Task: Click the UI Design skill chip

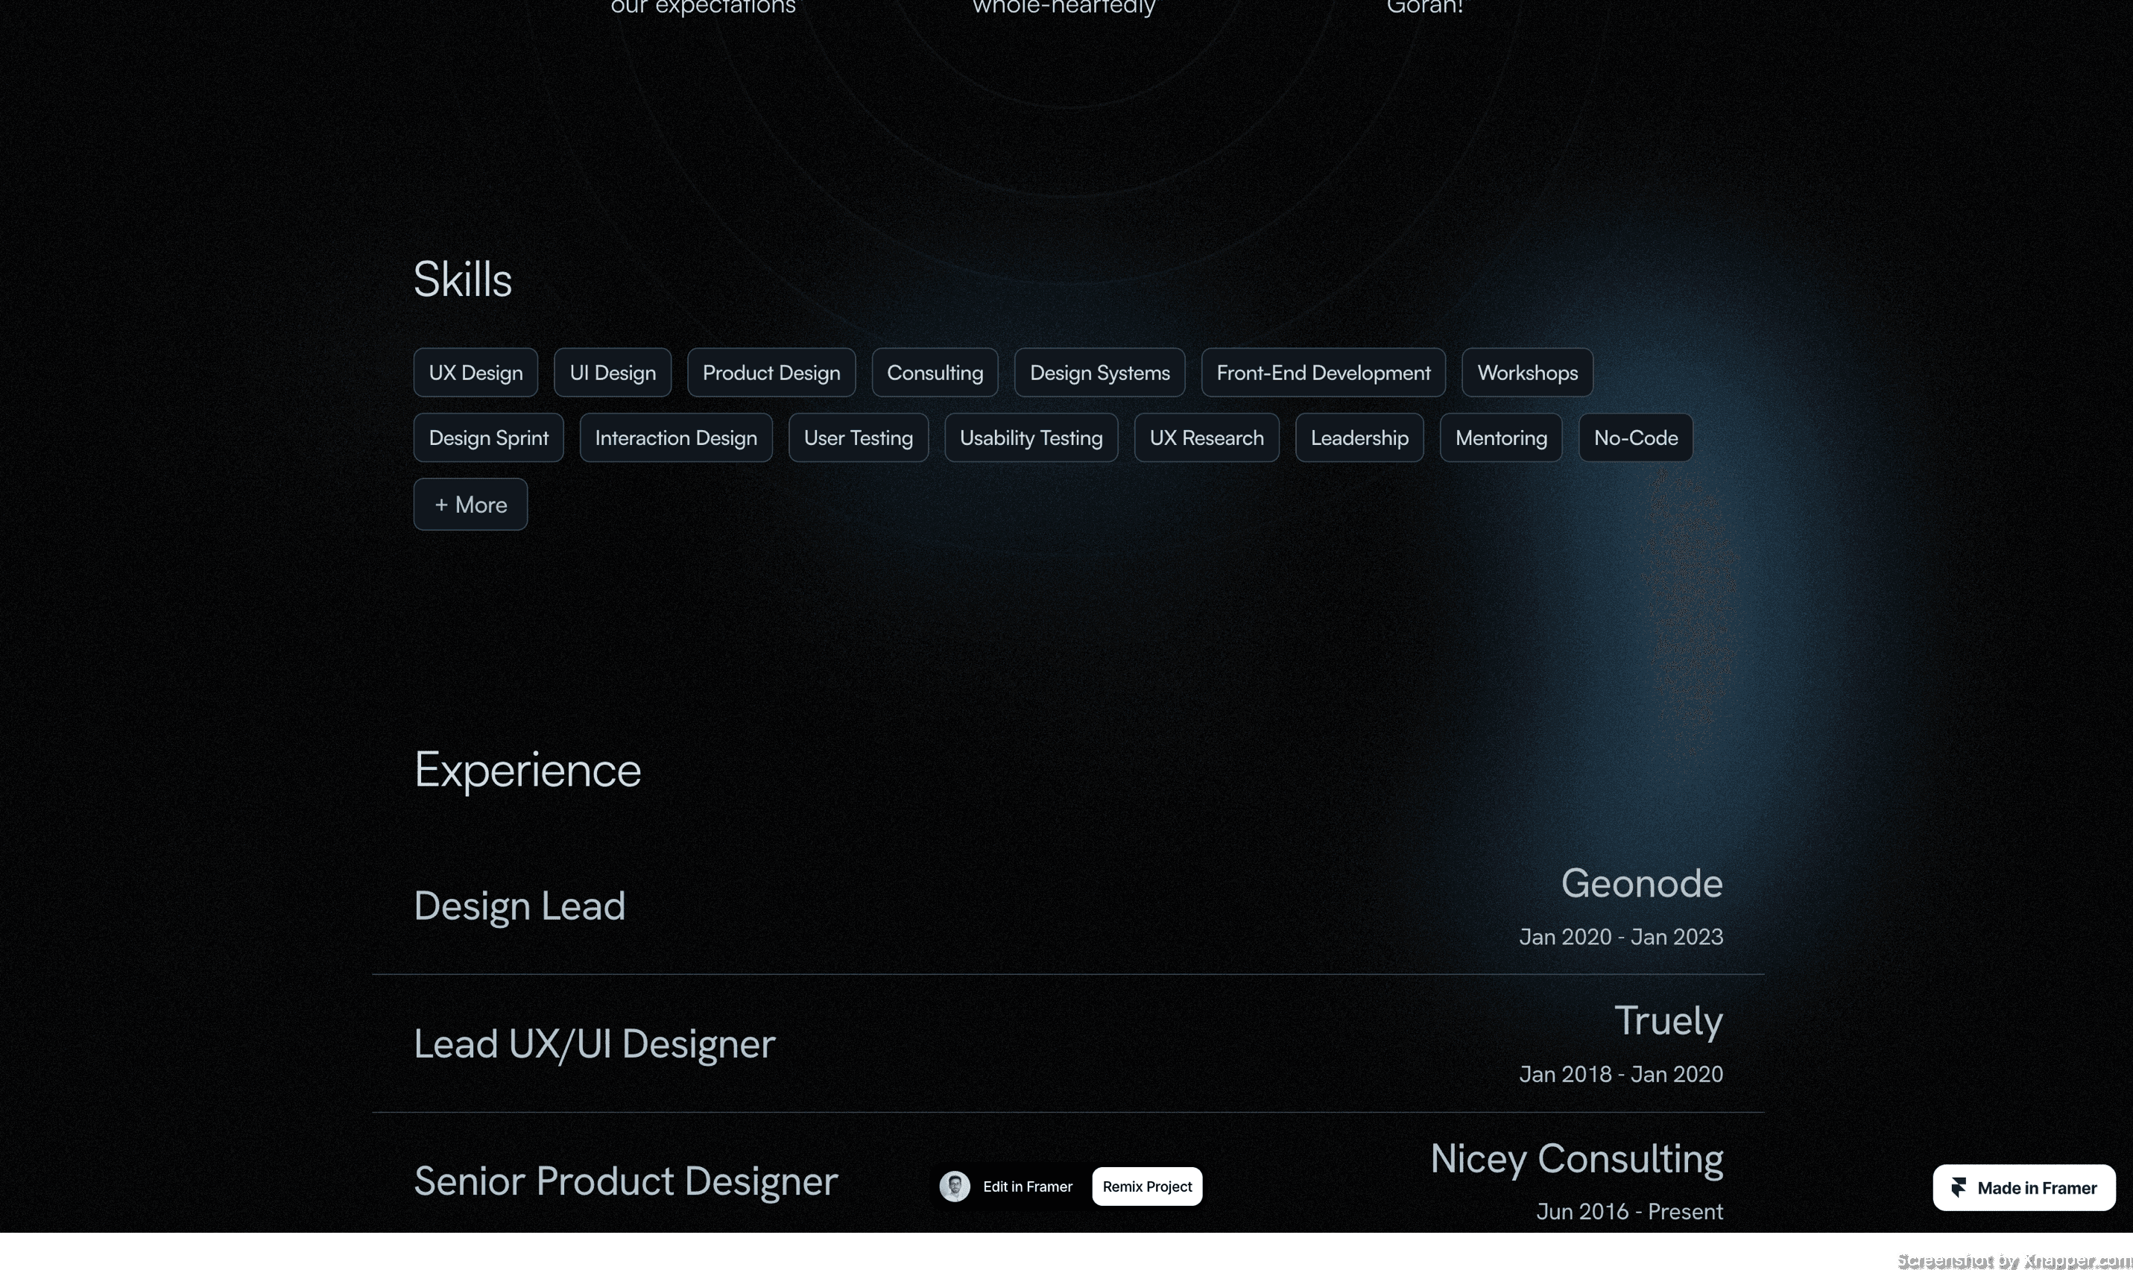Action: coord(612,372)
